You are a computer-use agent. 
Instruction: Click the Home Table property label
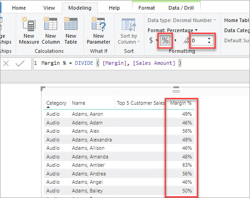[237, 20]
